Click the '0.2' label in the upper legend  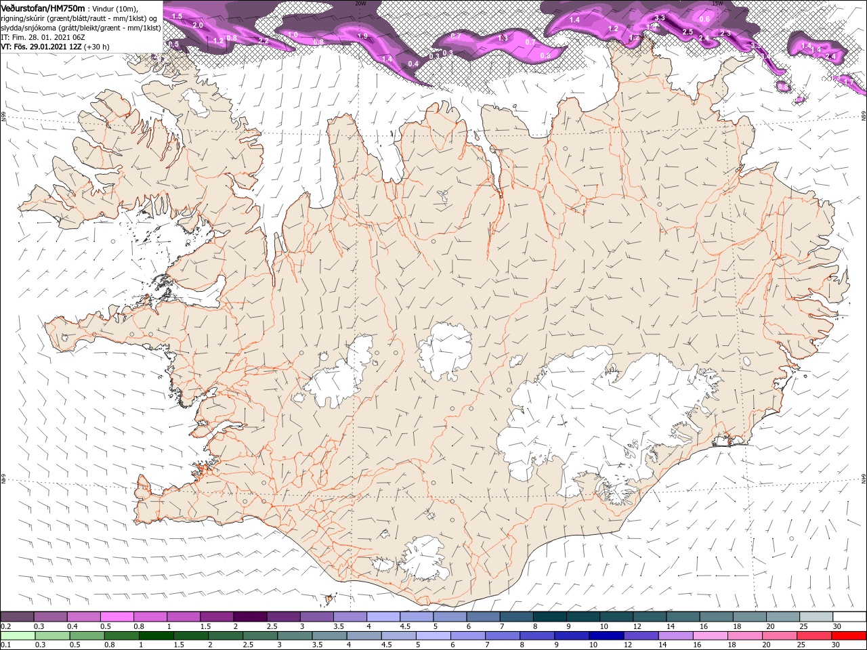point(5,626)
